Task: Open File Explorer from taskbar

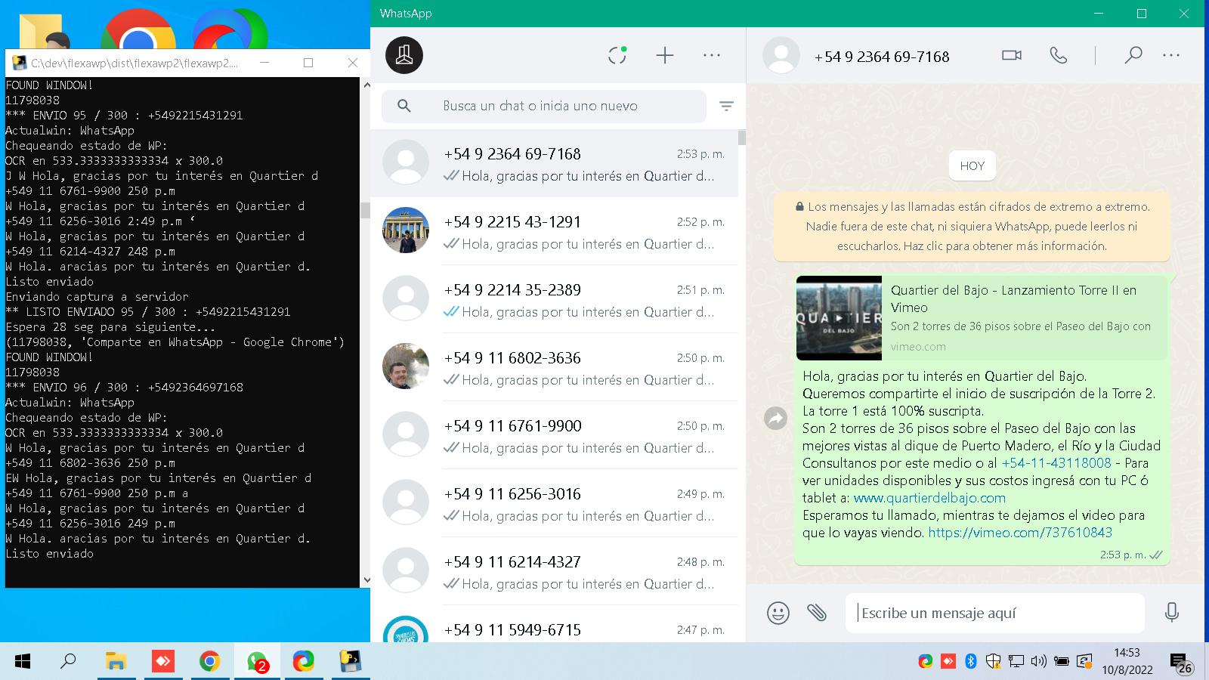Action: (116, 662)
